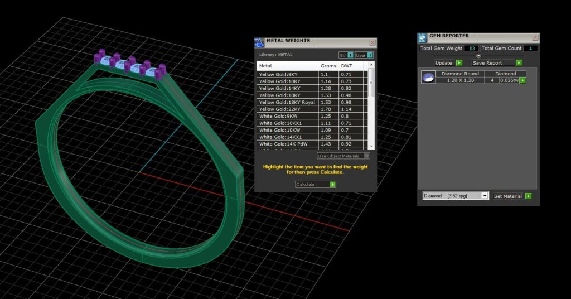The height and width of the screenshot is (299, 571).
Task: Select White Gold:14K PdW row
Action: [x=312, y=144]
